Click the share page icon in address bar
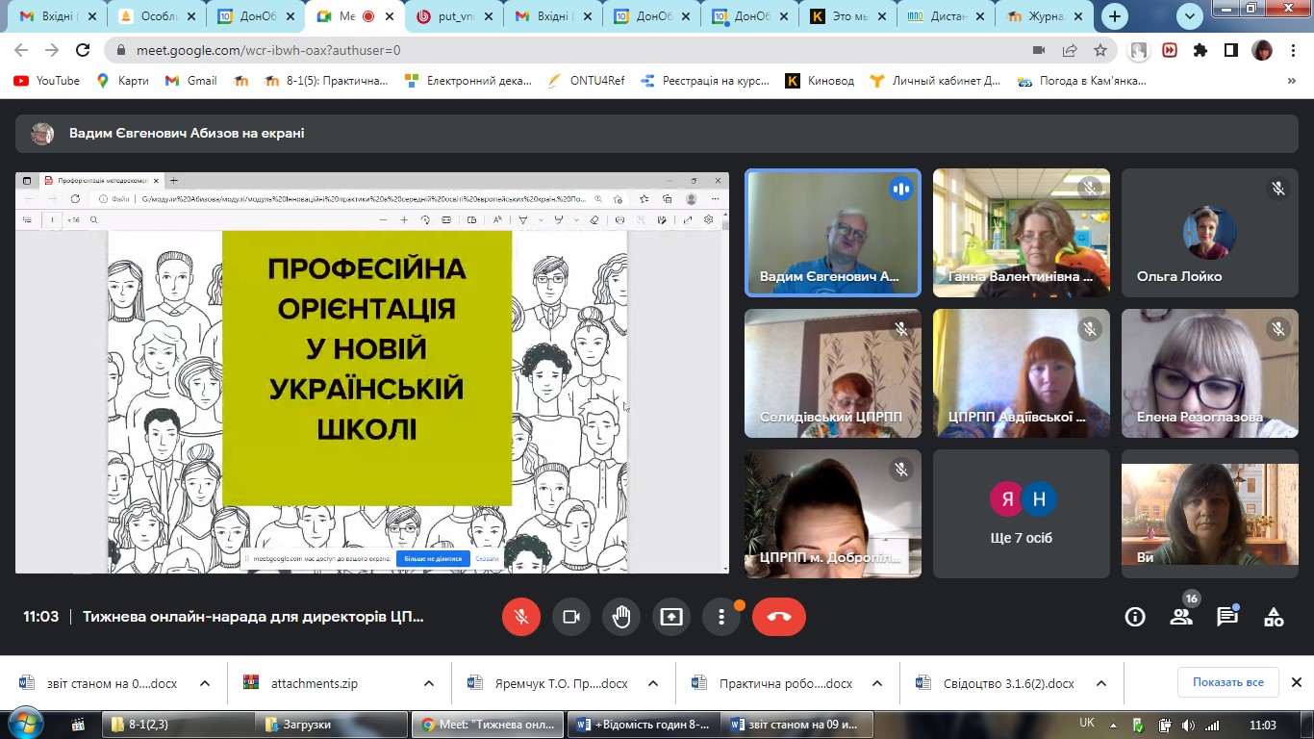Image resolution: width=1314 pixels, height=739 pixels. pos(1070,51)
